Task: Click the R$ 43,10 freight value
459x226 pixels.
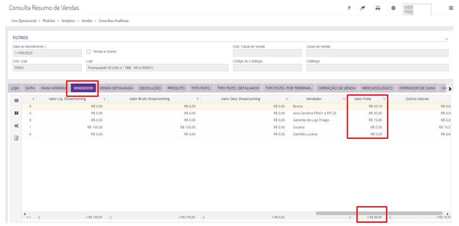Action: click(375, 106)
